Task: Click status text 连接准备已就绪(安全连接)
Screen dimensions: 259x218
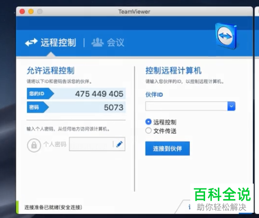Action: 53,207
